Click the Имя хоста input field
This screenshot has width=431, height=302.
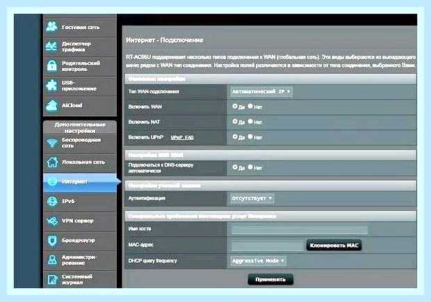(x=300, y=229)
